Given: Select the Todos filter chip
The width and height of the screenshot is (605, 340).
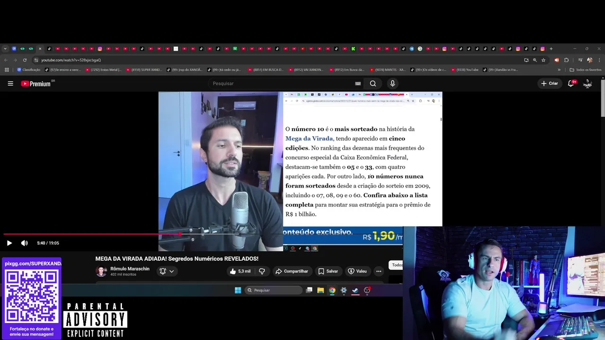Looking at the screenshot, I should (x=397, y=265).
